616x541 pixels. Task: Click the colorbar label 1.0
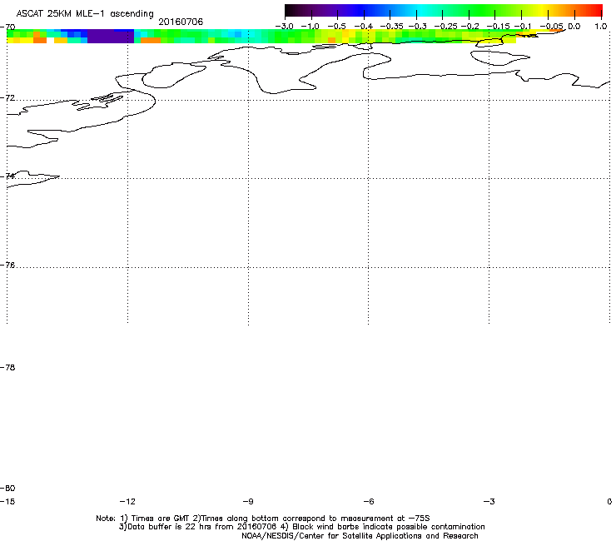(601, 27)
